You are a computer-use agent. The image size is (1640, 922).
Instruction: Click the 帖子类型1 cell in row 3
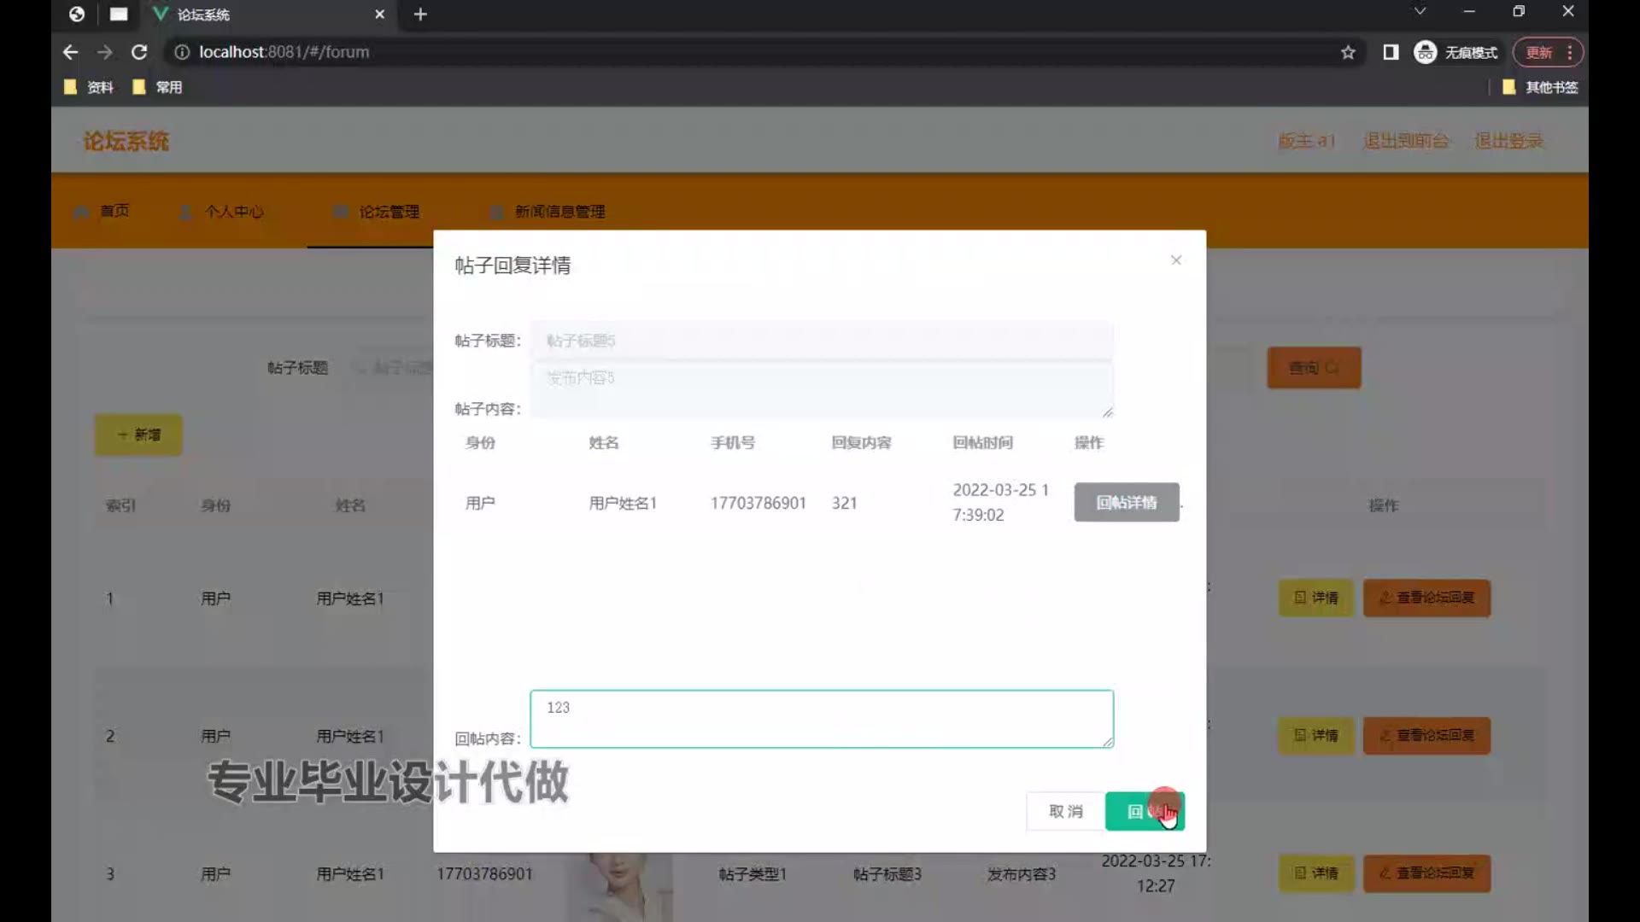point(752,873)
